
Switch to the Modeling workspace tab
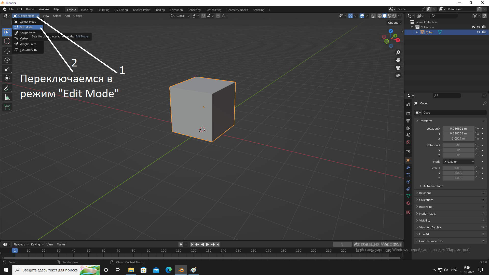87,10
